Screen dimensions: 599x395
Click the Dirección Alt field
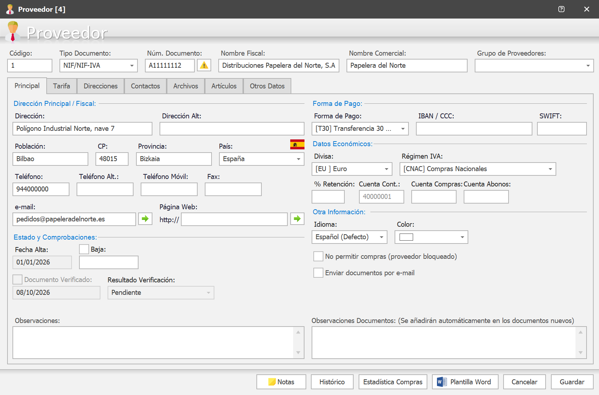tap(232, 129)
